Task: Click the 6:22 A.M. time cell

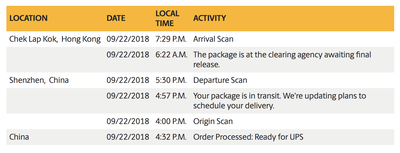Action: pos(171,54)
